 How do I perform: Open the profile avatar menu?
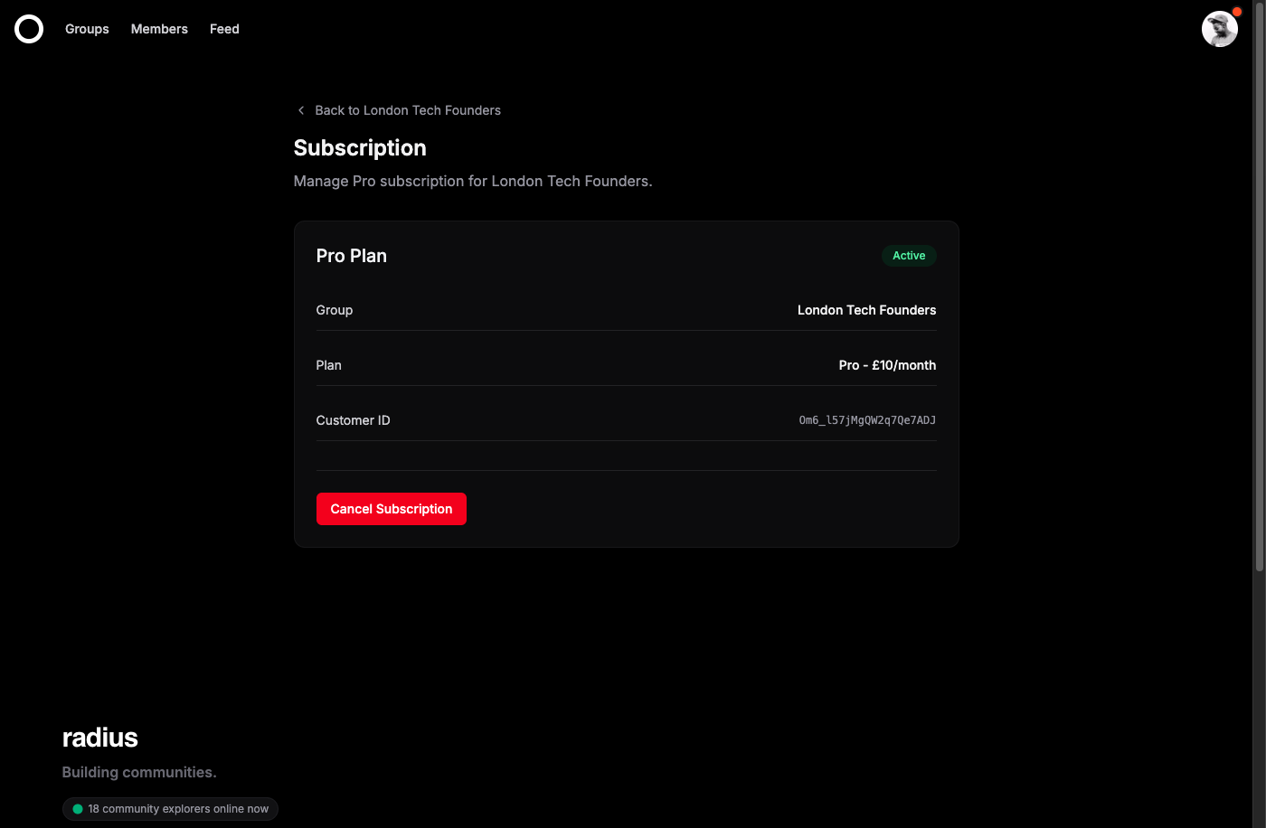(x=1219, y=28)
